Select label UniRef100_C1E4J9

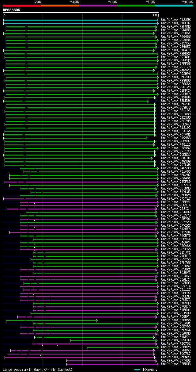pyautogui.click(x=176, y=50)
